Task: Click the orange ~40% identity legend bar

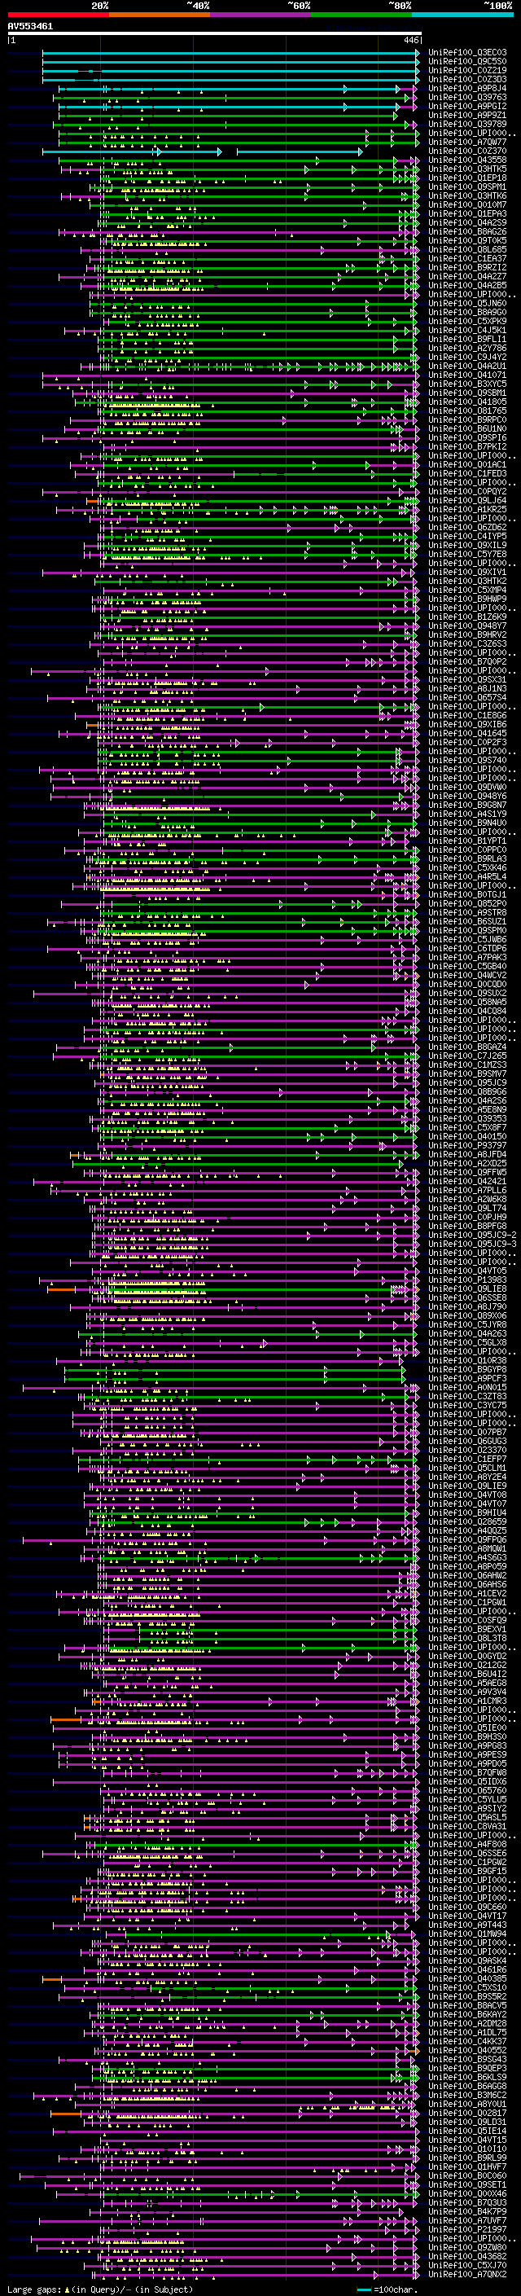Action: tap(160, 15)
